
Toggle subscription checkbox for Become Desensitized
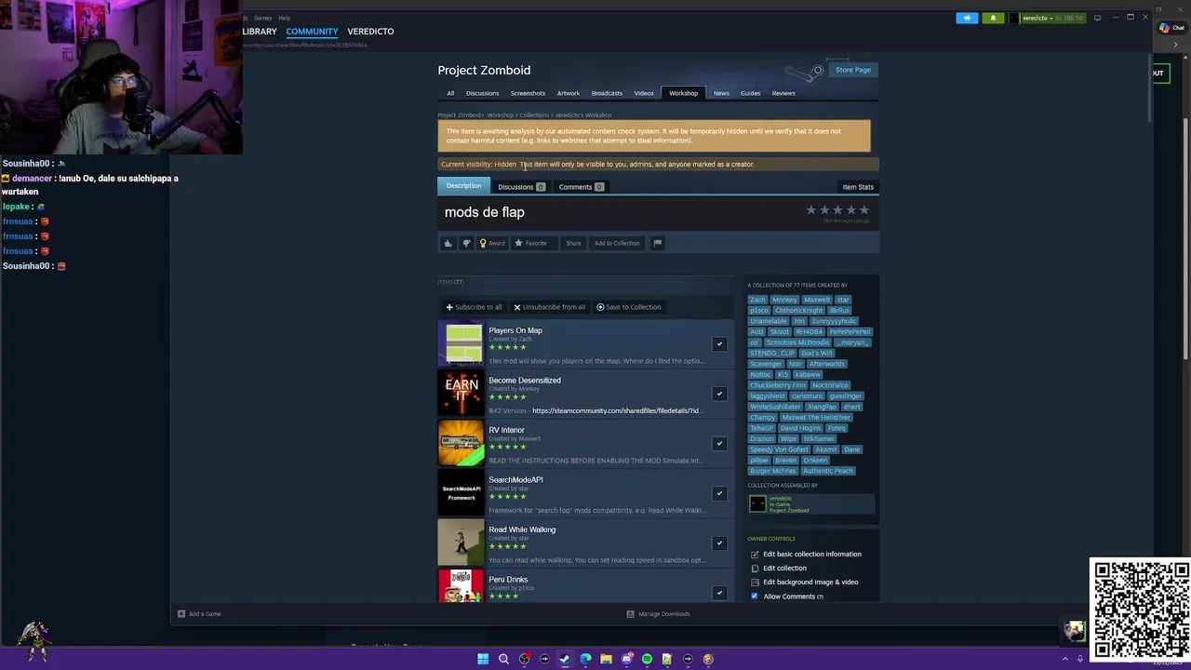click(719, 394)
